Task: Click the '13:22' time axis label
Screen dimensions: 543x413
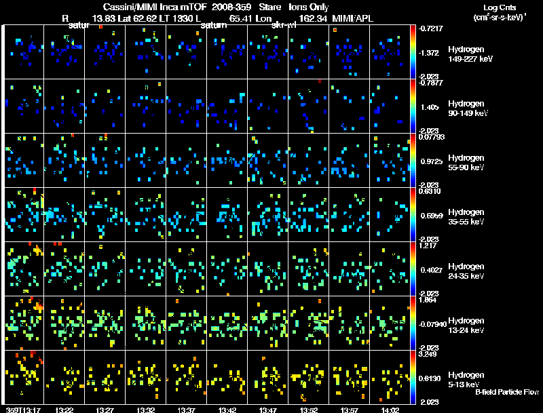Action: pyautogui.click(x=64, y=410)
